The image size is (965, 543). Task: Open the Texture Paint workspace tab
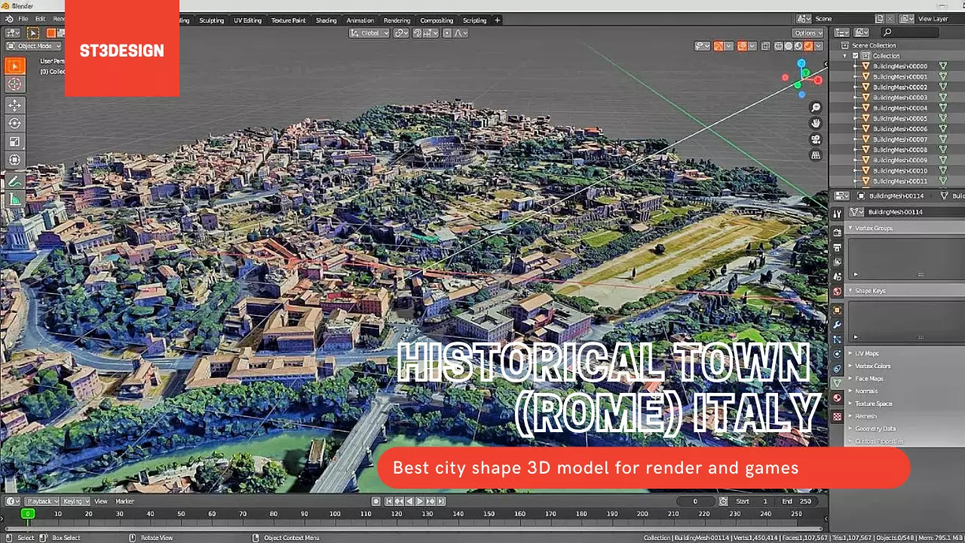(288, 20)
